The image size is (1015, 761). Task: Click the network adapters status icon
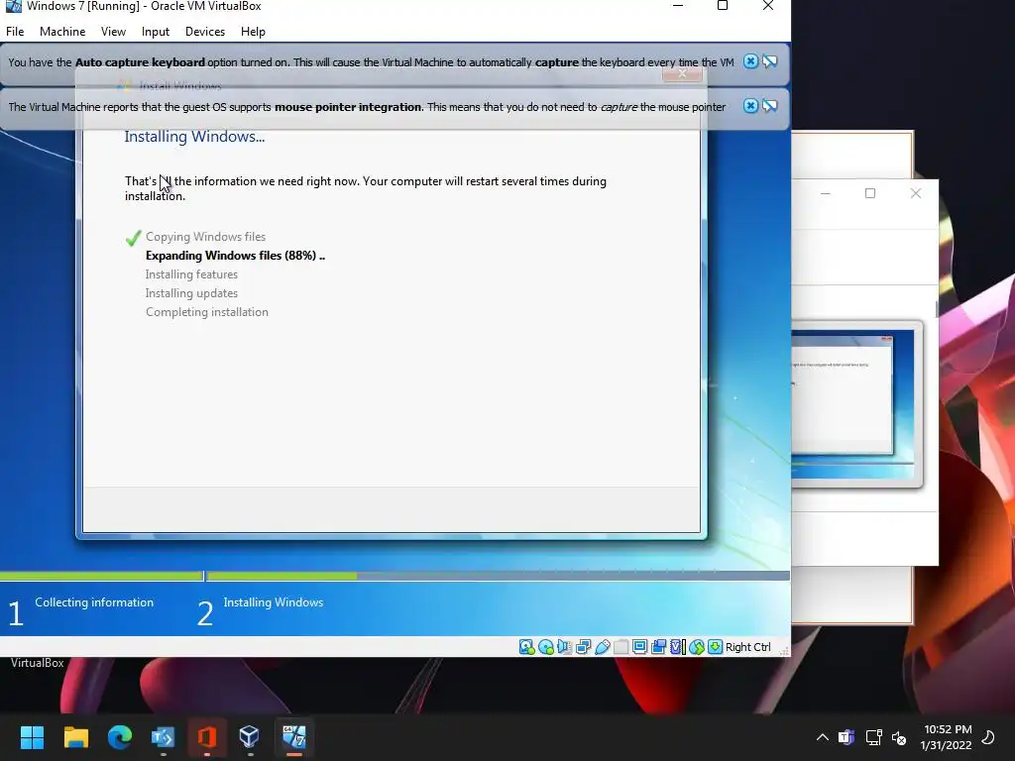583,646
